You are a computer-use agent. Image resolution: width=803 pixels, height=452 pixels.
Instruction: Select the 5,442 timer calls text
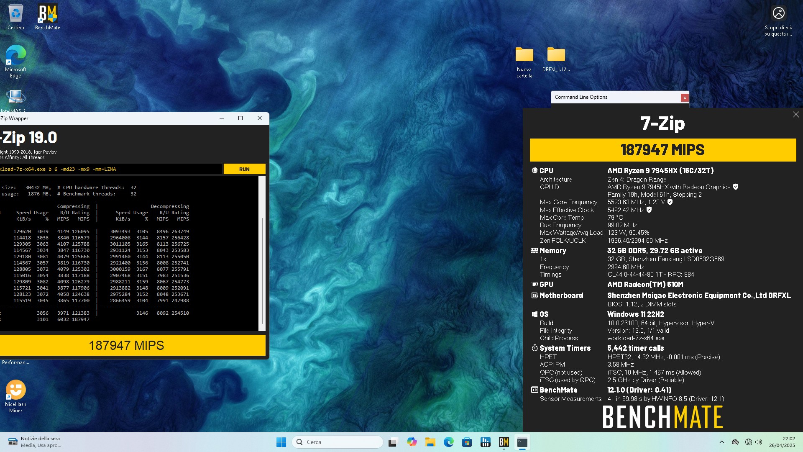pyautogui.click(x=636, y=348)
